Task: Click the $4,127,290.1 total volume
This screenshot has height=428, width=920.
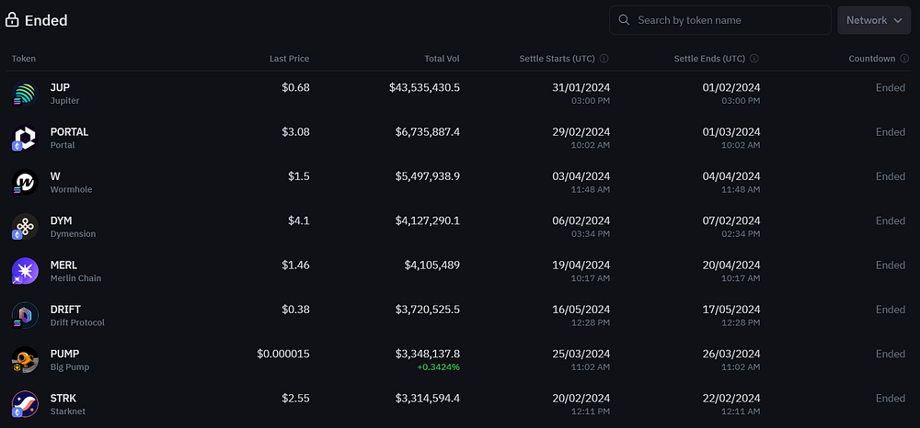Action: (428, 221)
